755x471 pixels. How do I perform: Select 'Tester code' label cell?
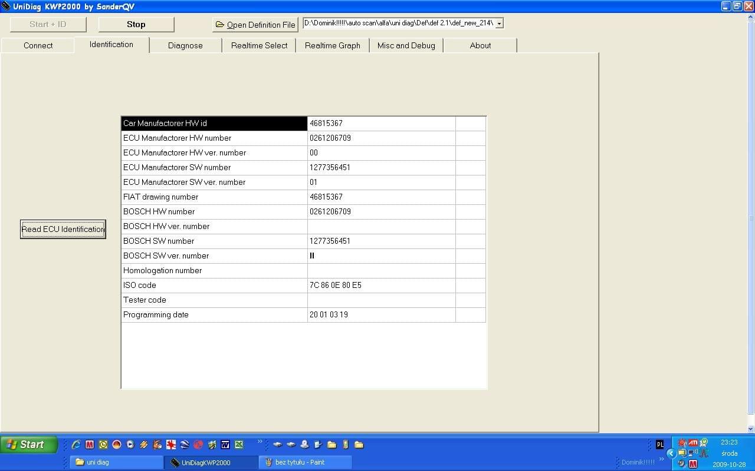(214, 300)
